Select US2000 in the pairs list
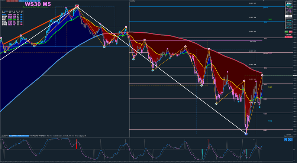This screenshot has height=163, width=297. [4, 16]
